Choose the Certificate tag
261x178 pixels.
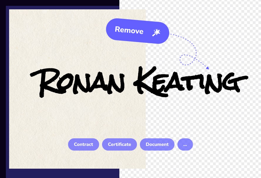point(119,144)
